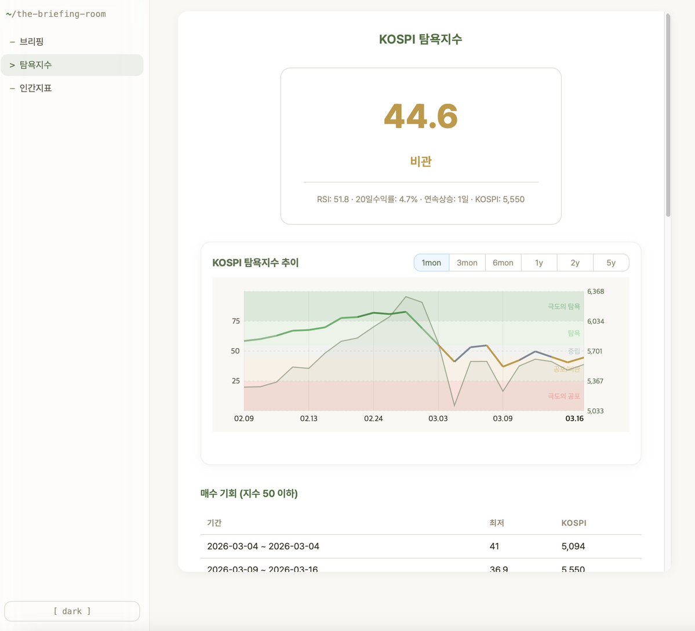Image resolution: width=695 pixels, height=631 pixels.
Task: Click the 최저 column header
Action: pos(496,523)
